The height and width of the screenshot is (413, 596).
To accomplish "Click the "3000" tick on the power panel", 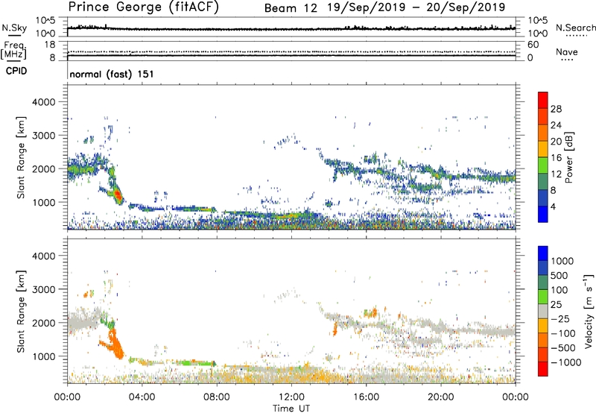I will coord(43,136).
